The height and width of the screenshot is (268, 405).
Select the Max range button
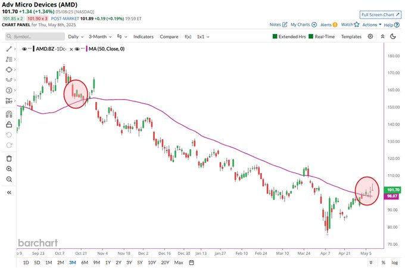(179, 263)
